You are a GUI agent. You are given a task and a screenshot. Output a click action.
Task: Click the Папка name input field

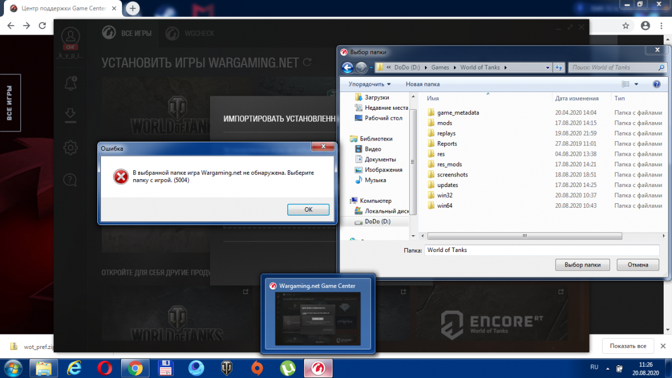point(542,250)
